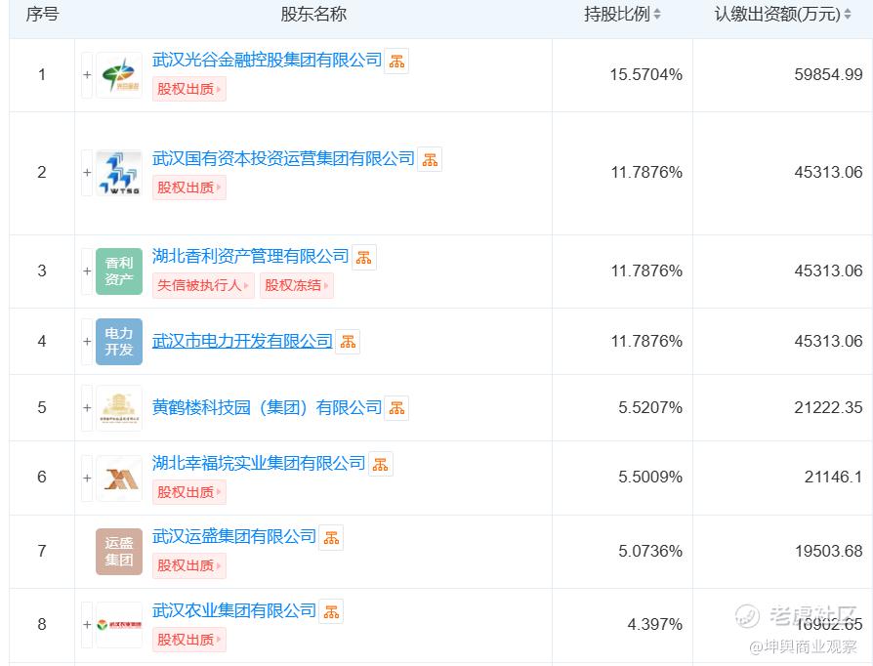Viewport: 873px width, 666px height.
Task: Open 武汉农业集团有限公司 link
Action: coord(234,610)
